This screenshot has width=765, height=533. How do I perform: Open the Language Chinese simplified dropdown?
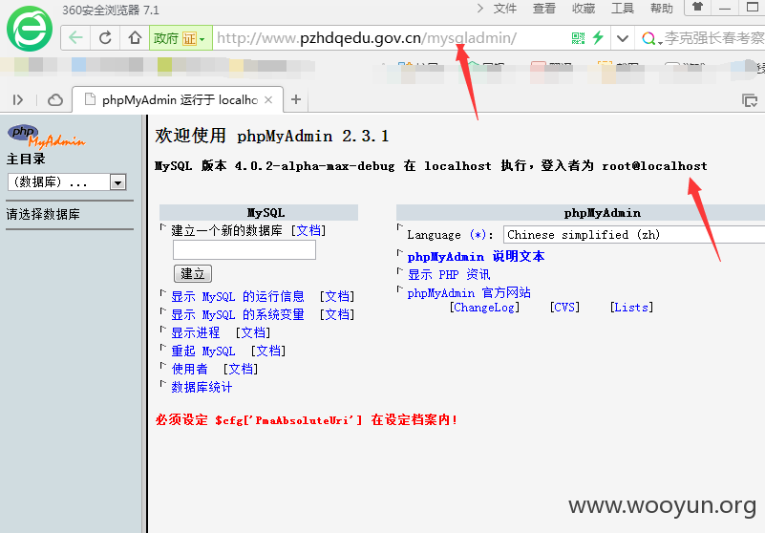[634, 235]
